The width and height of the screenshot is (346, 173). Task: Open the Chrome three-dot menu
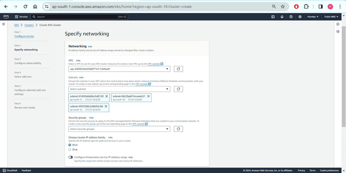click(340, 7)
